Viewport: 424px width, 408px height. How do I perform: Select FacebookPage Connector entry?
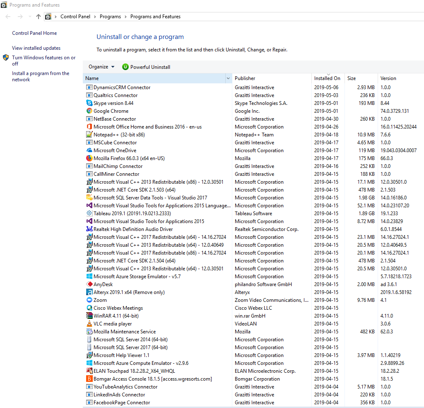[253, 403]
